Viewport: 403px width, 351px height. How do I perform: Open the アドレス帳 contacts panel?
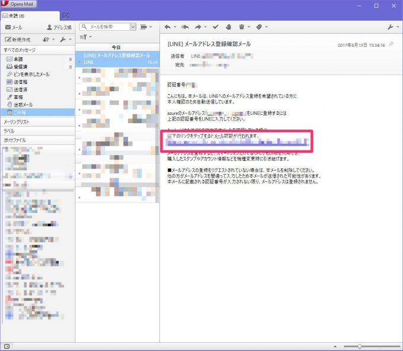click(59, 27)
